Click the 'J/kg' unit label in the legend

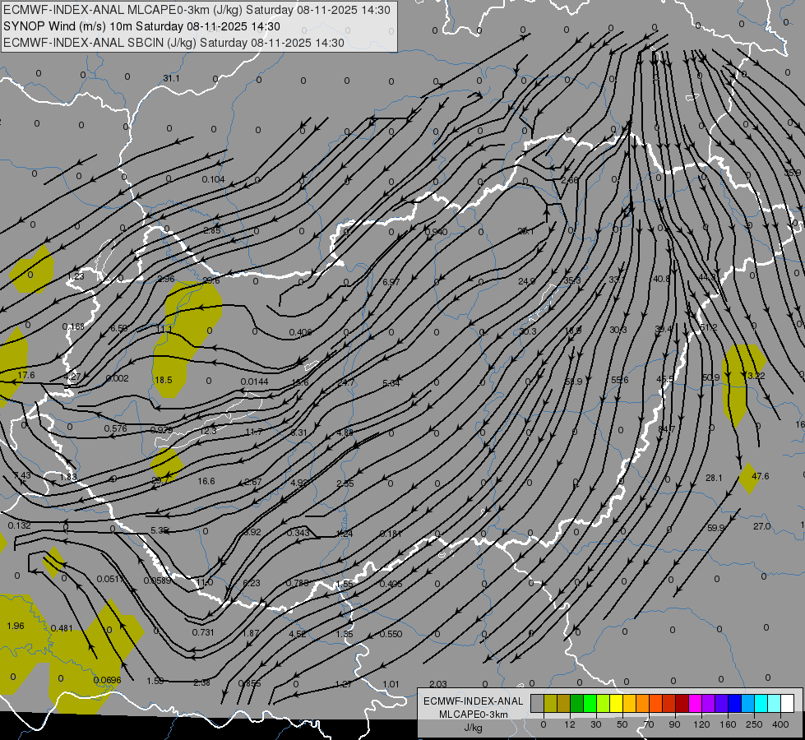pyautogui.click(x=473, y=728)
